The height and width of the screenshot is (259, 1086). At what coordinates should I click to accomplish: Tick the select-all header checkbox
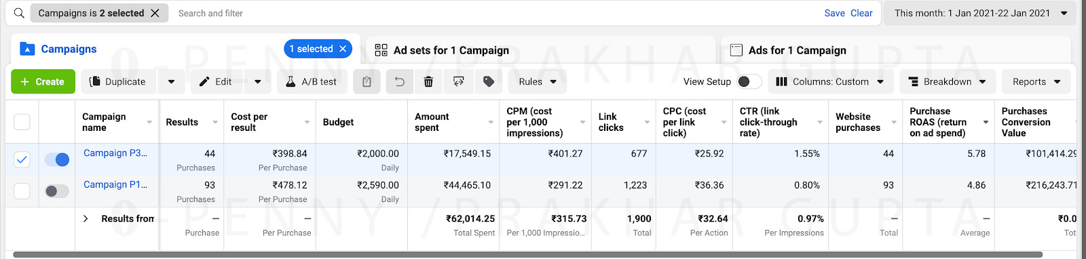(22, 122)
